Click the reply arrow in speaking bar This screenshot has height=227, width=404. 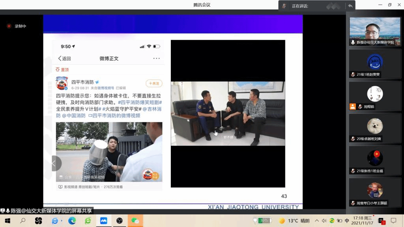pyautogui.click(x=350, y=6)
